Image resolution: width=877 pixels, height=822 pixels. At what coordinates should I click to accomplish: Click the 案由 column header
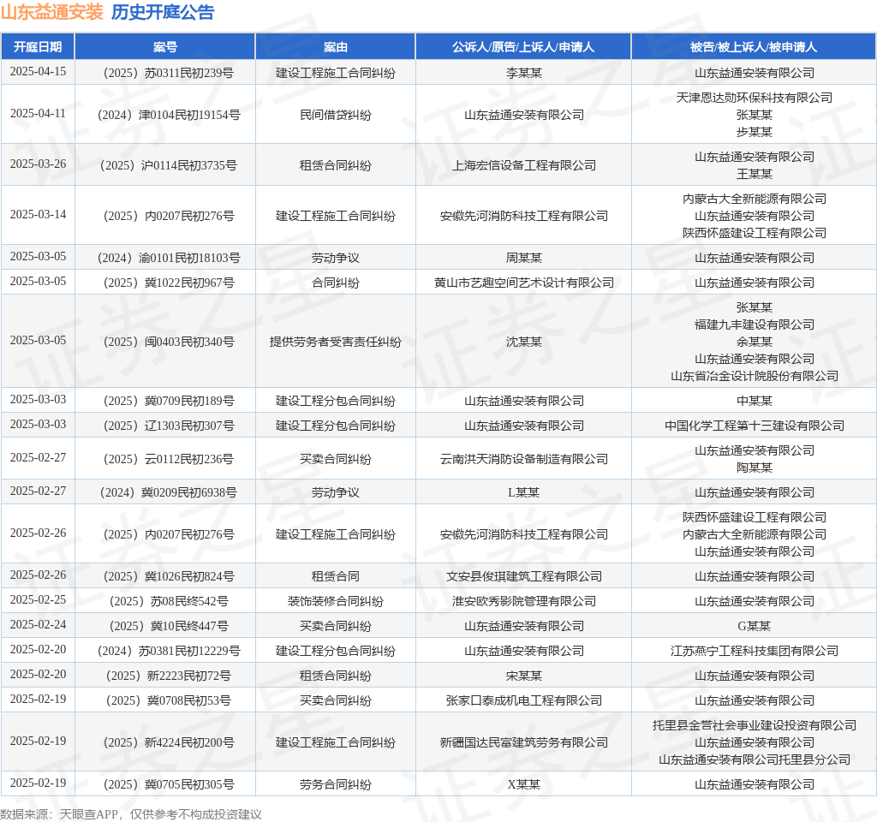pos(336,47)
